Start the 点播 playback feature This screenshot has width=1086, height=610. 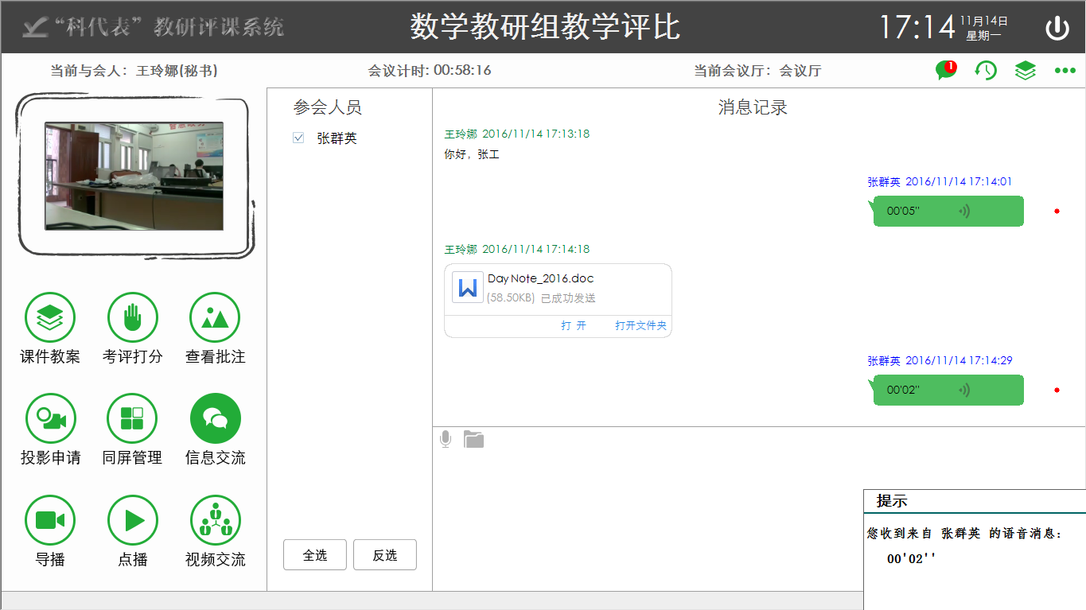click(x=132, y=519)
